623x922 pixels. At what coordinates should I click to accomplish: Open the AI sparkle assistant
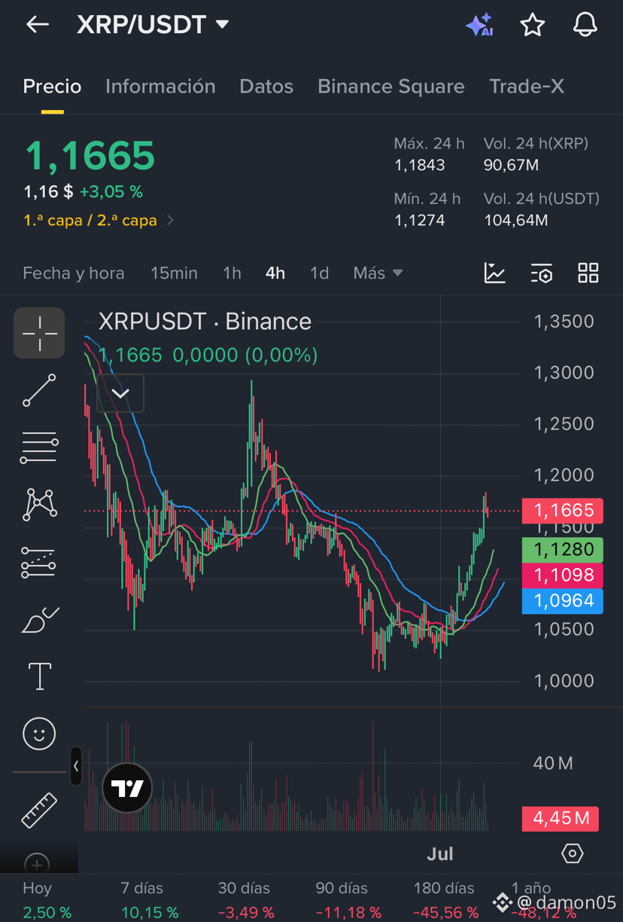[479, 25]
